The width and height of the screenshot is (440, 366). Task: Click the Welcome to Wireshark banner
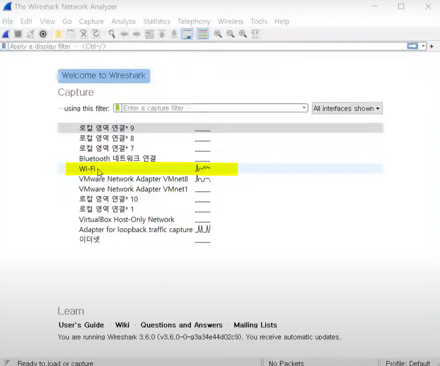point(104,75)
